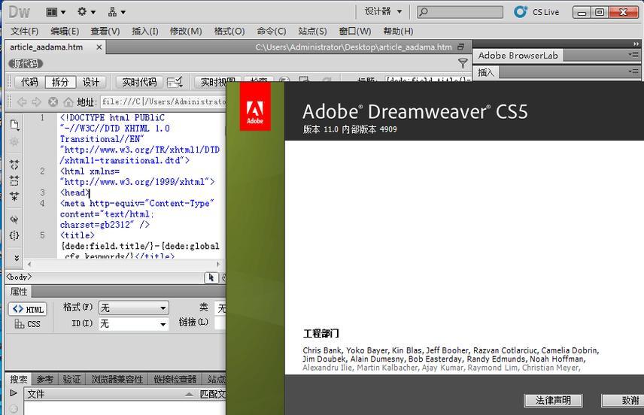
Task: Click the open documents icon in the coding toolbar
Action: (x=14, y=125)
